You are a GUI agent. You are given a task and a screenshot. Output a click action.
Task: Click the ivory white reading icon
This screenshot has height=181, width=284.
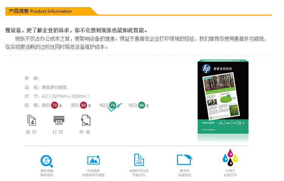pos(185,160)
